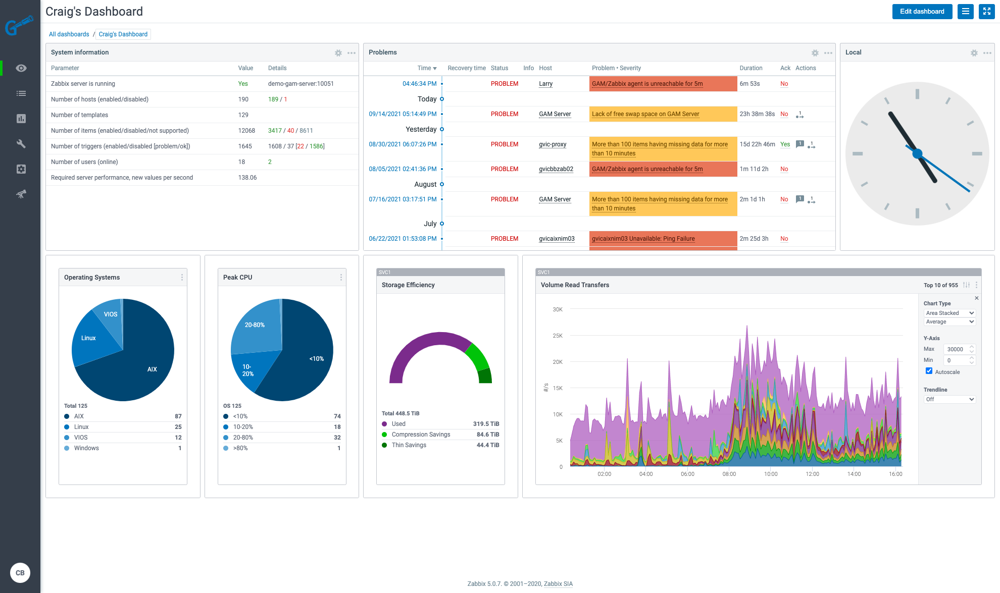1000x593 pixels.
Task: Open the Reports bar chart sidebar icon
Action: coord(21,119)
